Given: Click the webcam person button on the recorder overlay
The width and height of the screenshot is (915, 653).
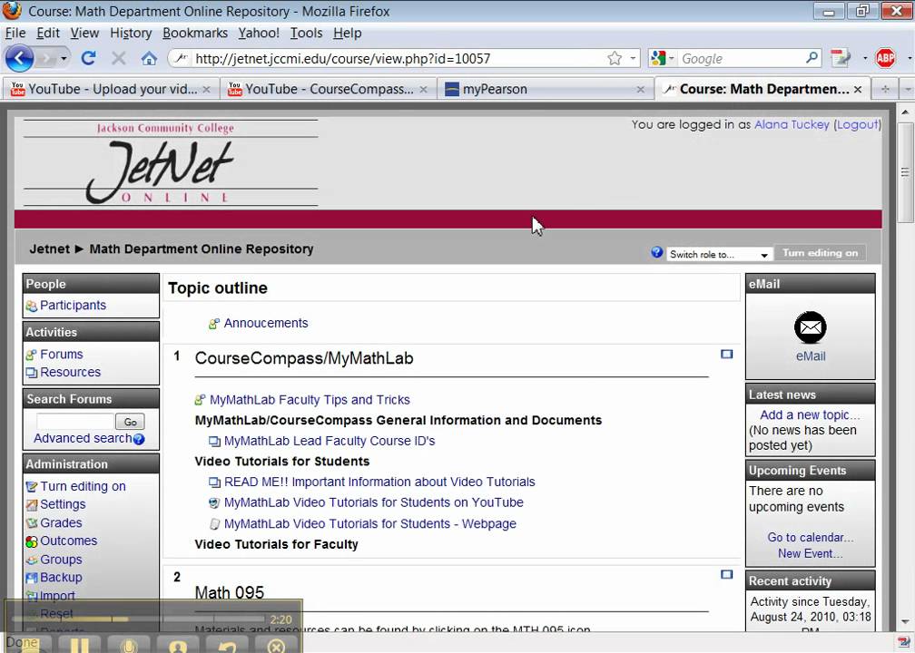Looking at the screenshot, I should pos(178,644).
